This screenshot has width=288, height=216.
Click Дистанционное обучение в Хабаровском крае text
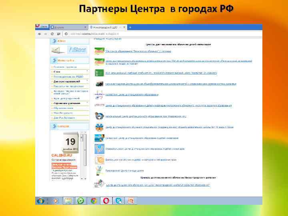click(141, 160)
